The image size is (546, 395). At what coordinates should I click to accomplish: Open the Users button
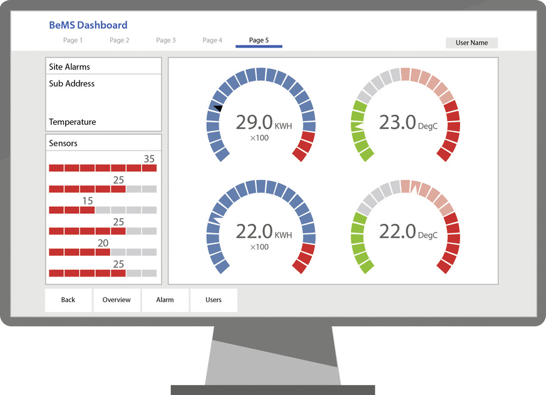click(214, 300)
